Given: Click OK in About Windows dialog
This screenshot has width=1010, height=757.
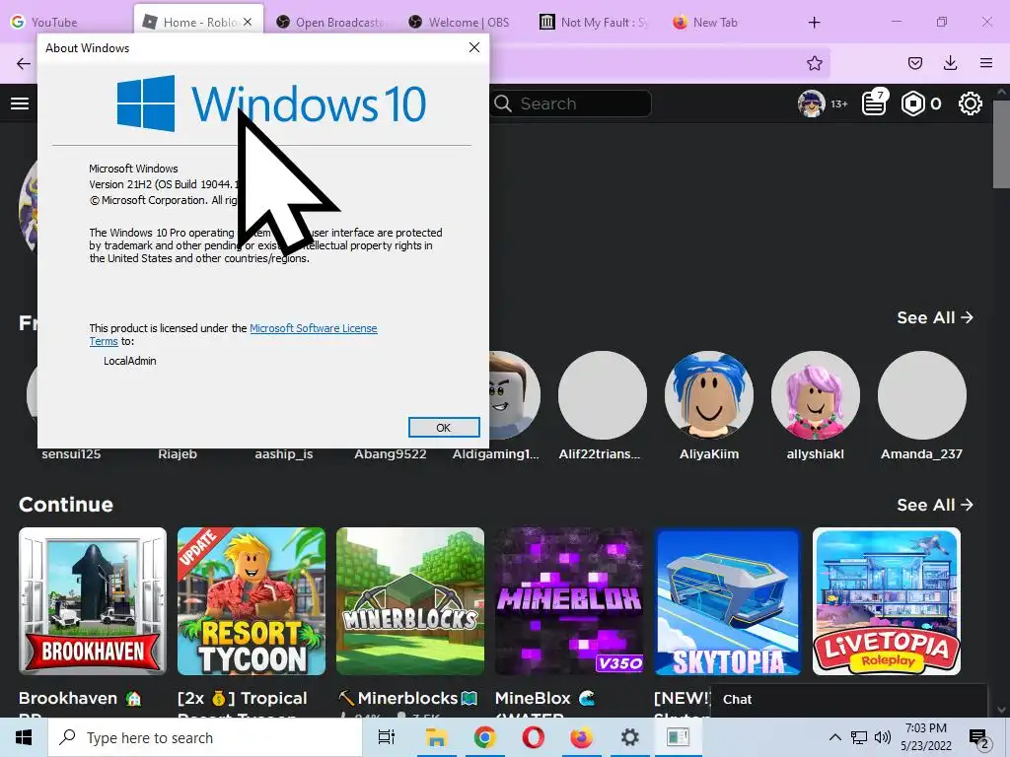Looking at the screenshot, I should point(444,428).
